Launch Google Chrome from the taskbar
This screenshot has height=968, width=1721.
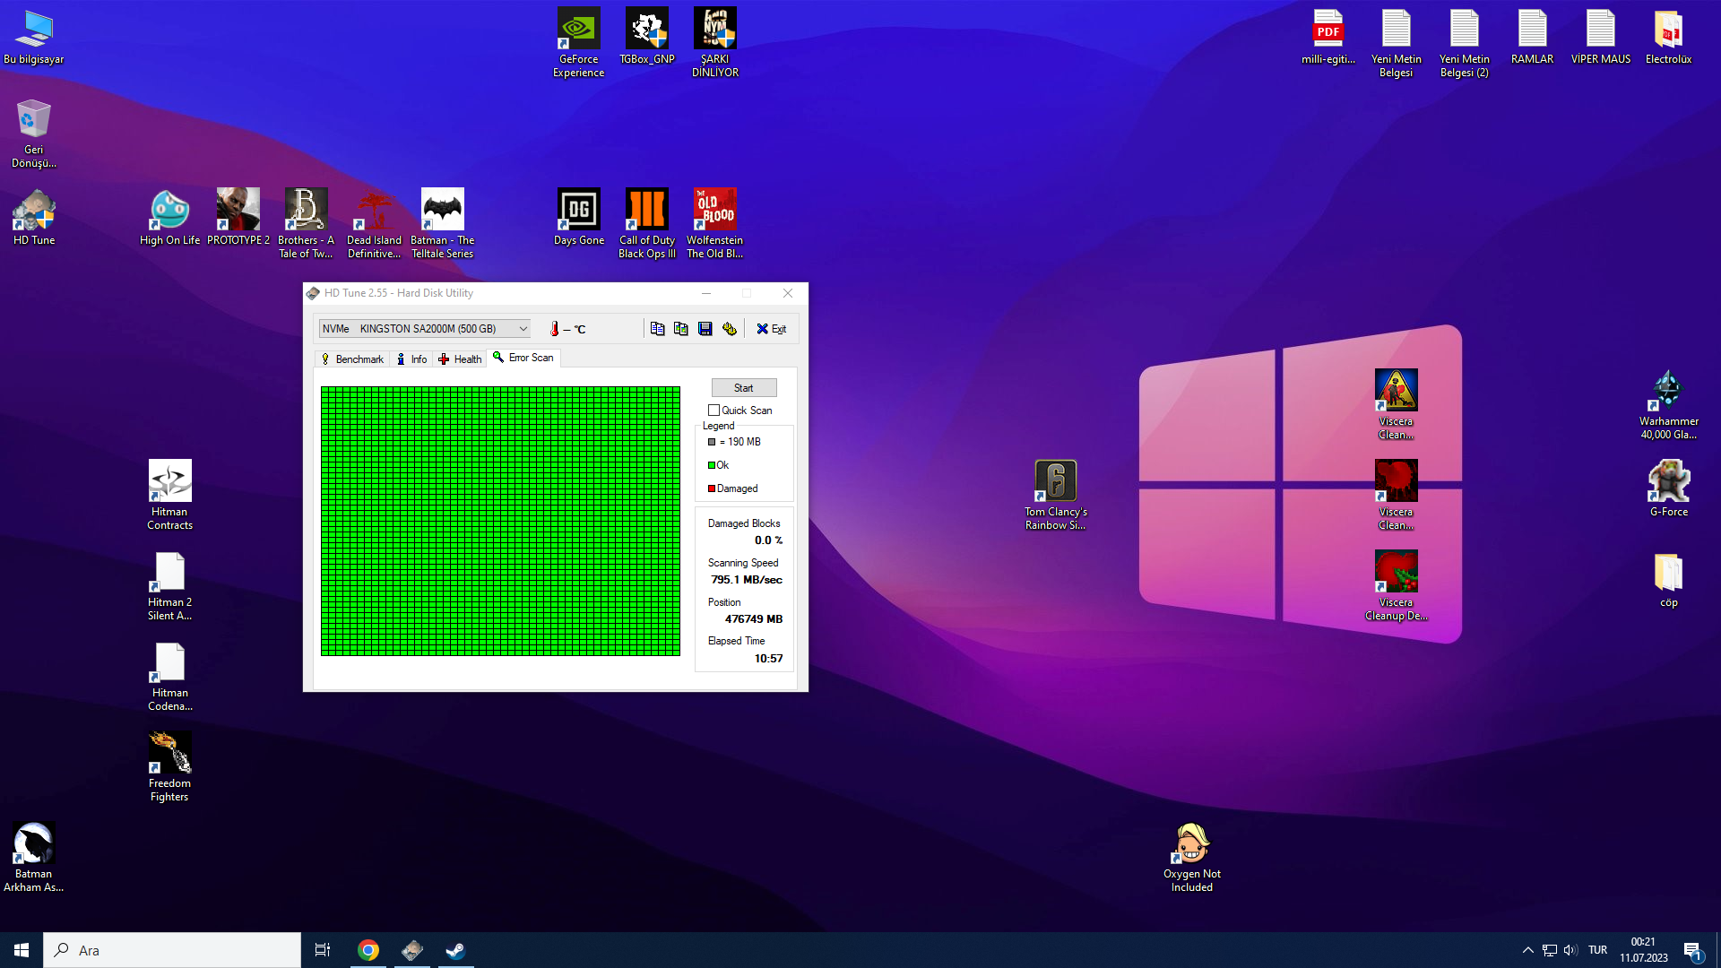pos(368,950)
